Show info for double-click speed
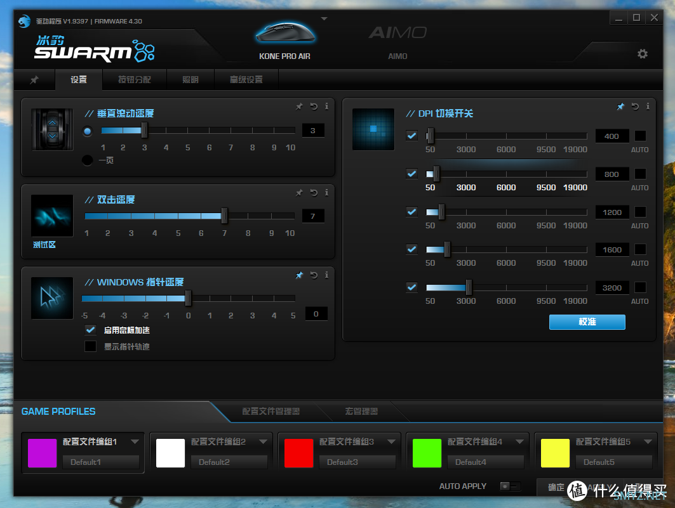 (327, 193)
